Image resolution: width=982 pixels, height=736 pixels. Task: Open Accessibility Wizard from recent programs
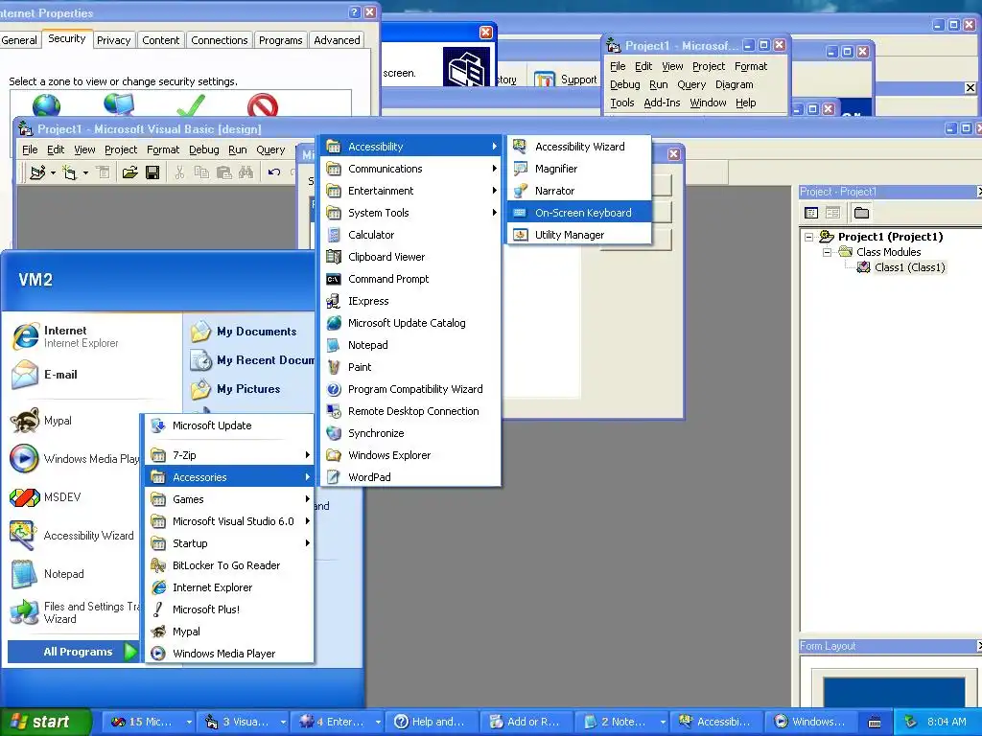click(x=74, y=536)
